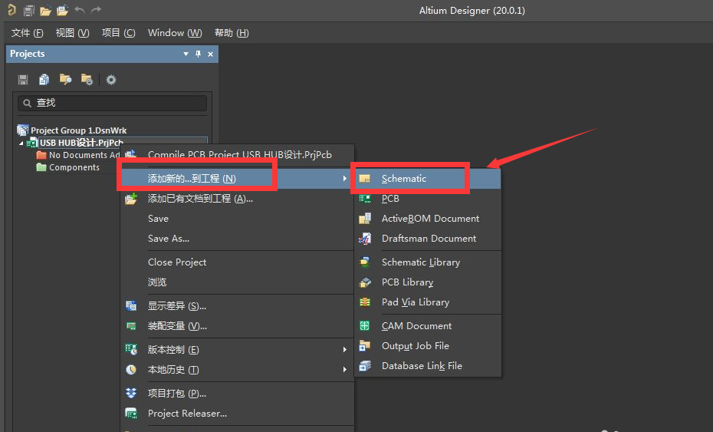The width and height of the screenshot is (713, 432).
Task: Add a Database Link File
Action: [428, 365]
